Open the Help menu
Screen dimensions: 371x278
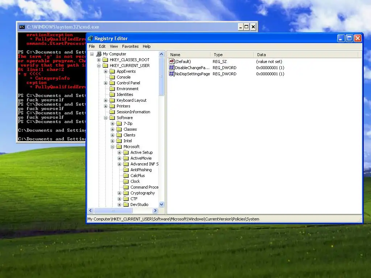[146, 46]
